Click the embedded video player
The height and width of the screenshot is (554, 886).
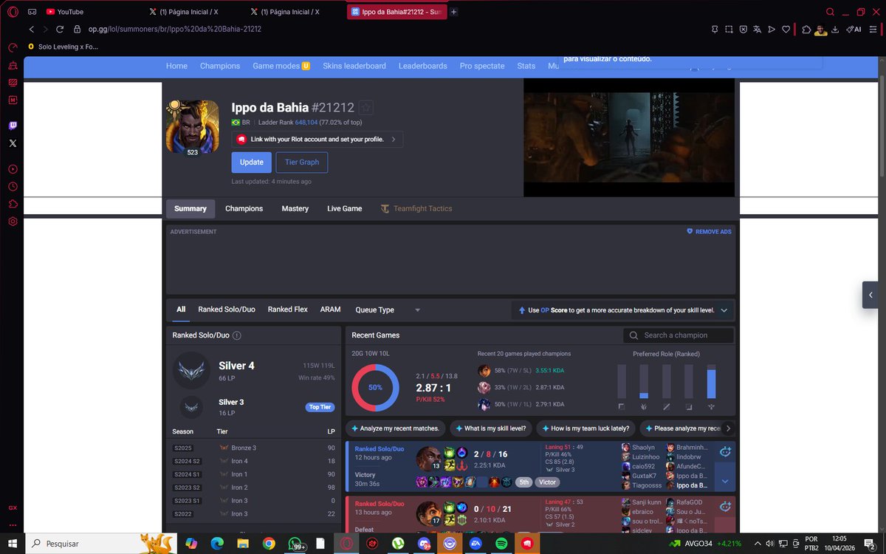[x=629, y=137]
